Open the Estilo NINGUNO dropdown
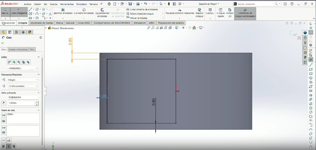The width and height of the screenshot is (316, 150). pyautogui.click(x=23, y=68)
